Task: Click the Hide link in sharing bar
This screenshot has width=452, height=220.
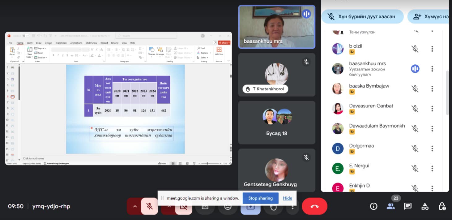Action: (x=287, y=198)
